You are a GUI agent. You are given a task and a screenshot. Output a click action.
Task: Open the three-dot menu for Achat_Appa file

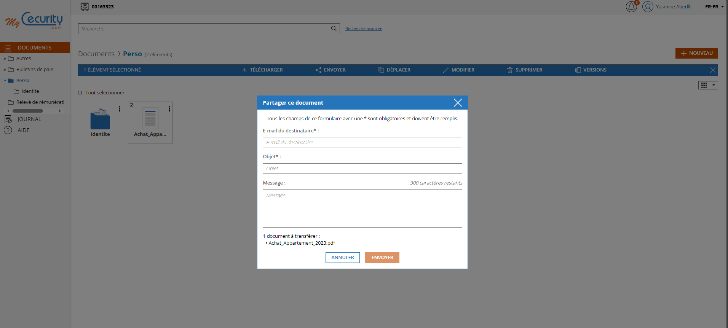169,109
